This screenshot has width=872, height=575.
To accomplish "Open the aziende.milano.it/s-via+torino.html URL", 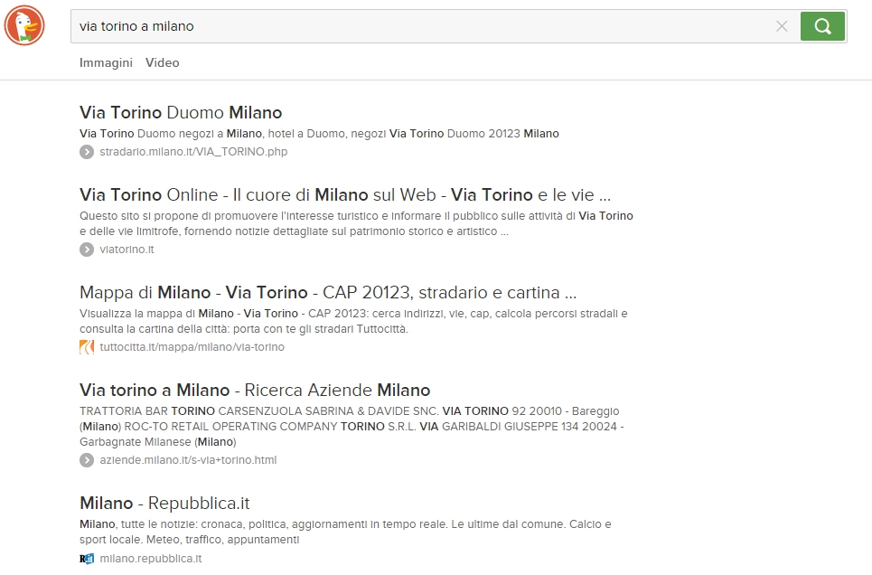I will click(x=188, y=460).
